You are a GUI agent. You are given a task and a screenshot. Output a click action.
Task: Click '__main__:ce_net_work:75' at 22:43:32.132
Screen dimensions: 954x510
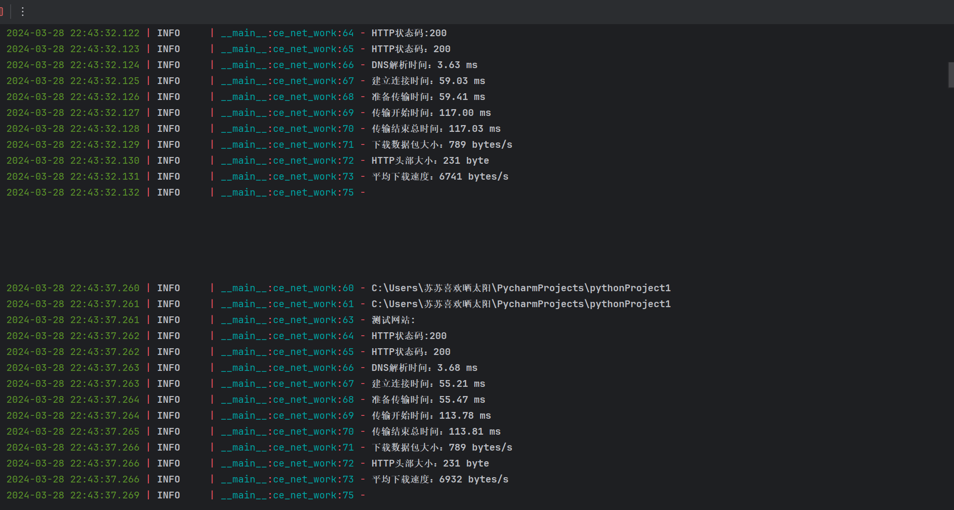pos(287,193)
